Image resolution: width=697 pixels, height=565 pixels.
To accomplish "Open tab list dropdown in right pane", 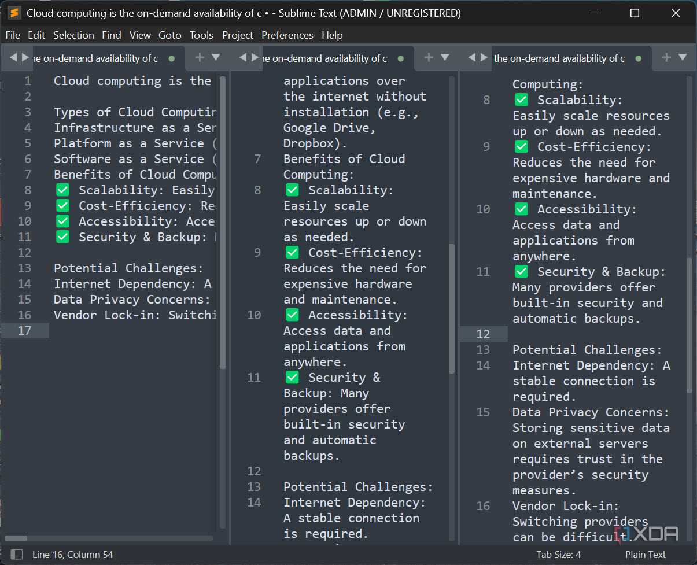I will 683,57.
